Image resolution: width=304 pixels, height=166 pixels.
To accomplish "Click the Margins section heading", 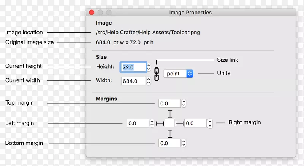I will pos(106,99).
